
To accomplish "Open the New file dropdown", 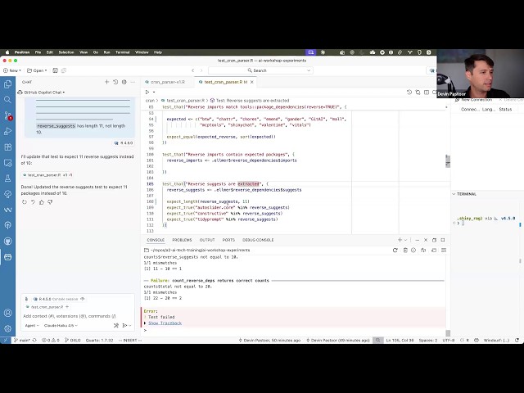I will coord(12,70).
